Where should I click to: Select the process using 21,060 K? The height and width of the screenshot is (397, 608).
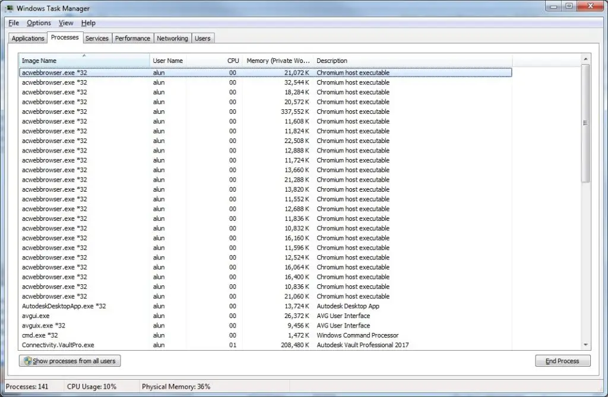pos(265,297)
